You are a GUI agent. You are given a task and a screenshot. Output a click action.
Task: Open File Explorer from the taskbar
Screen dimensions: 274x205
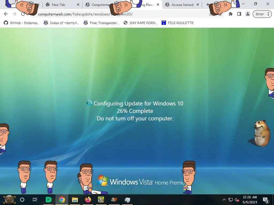tap(75, 200)
